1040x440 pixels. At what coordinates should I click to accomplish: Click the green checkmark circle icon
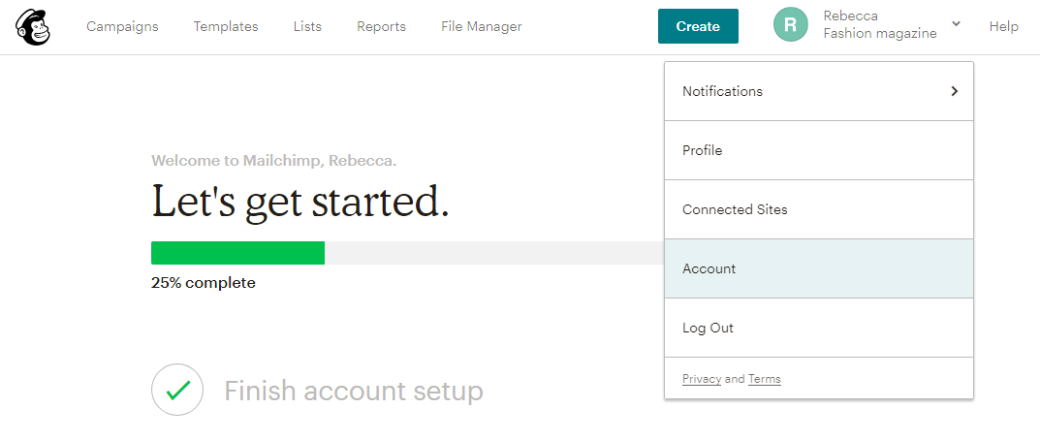point(177,390)
